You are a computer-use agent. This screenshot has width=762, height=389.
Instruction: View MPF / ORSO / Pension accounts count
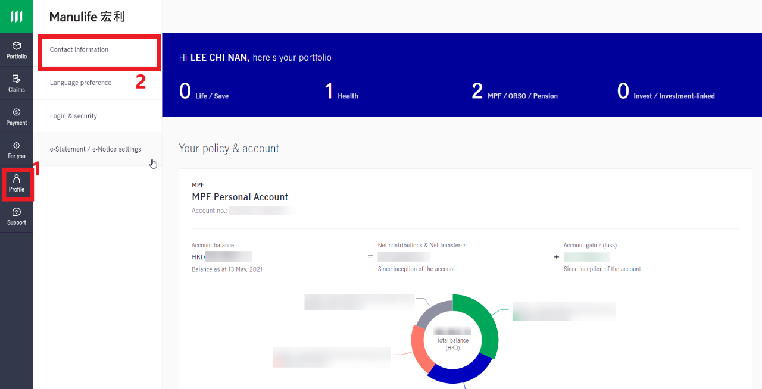coord(514,91)
